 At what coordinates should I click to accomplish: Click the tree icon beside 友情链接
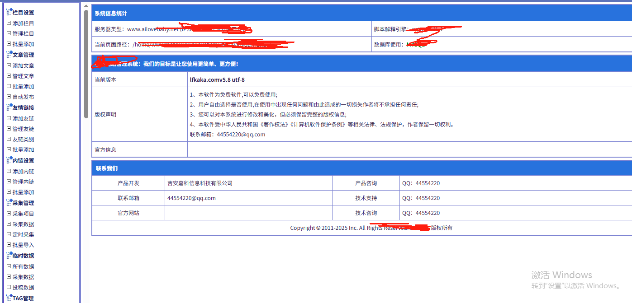pyautogui.click(x=9, y=107)
